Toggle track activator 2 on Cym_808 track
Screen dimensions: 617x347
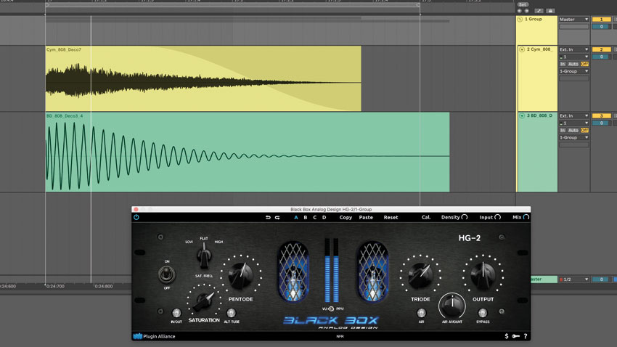point(601,49)
